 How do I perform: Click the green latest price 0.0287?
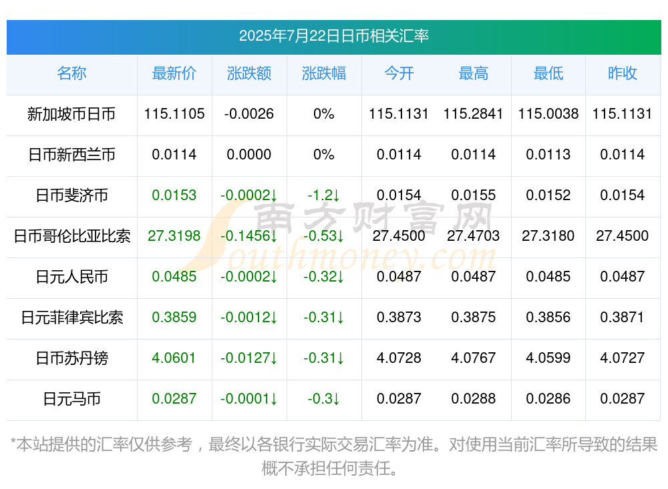point(174,398)
